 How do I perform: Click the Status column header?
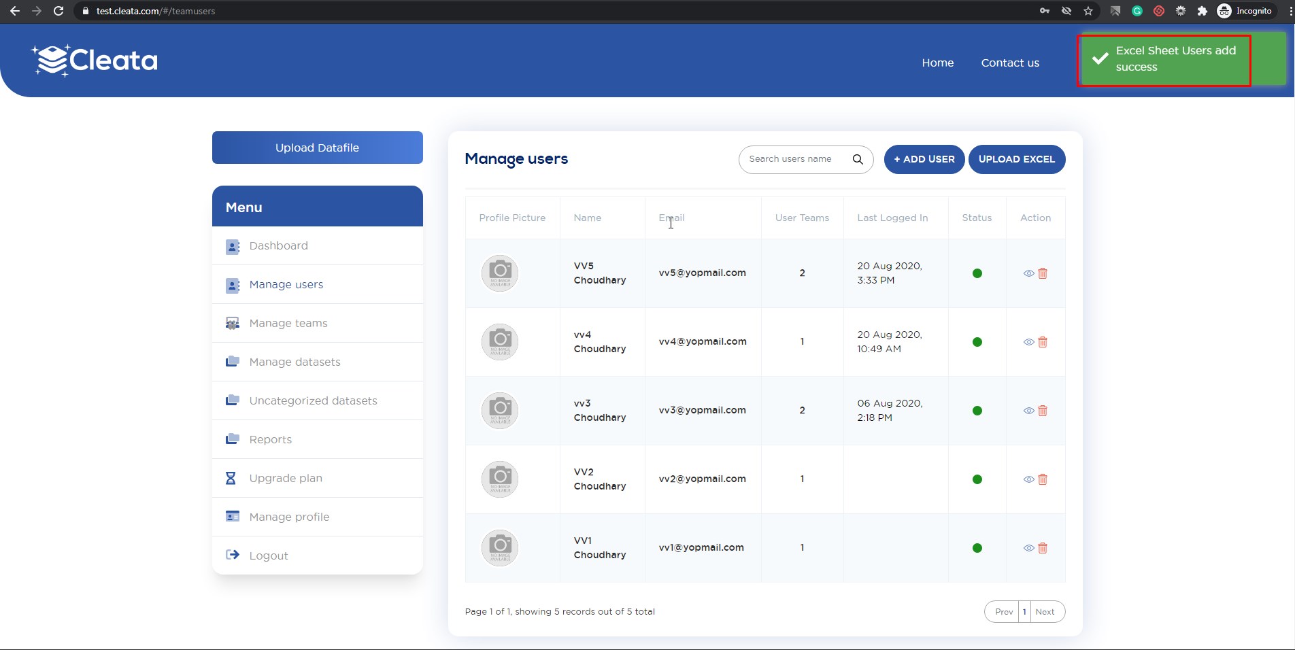pos(977,218)
